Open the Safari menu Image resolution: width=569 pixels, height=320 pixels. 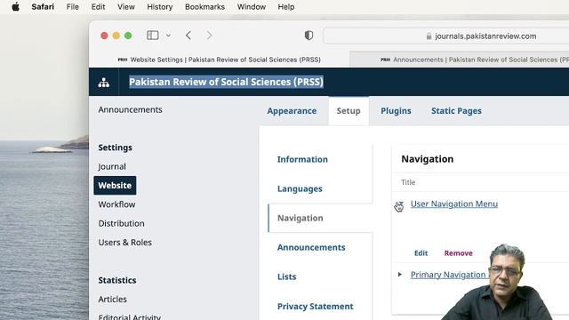click(43, 7)
